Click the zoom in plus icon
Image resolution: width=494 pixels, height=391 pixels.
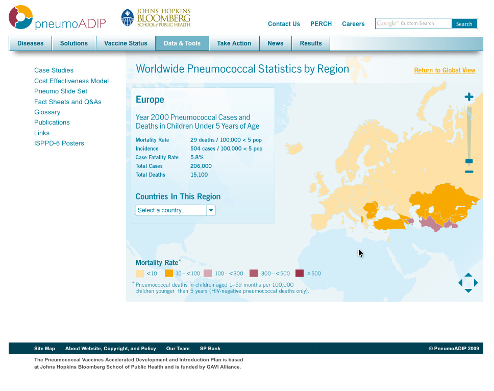coord(469,97)
